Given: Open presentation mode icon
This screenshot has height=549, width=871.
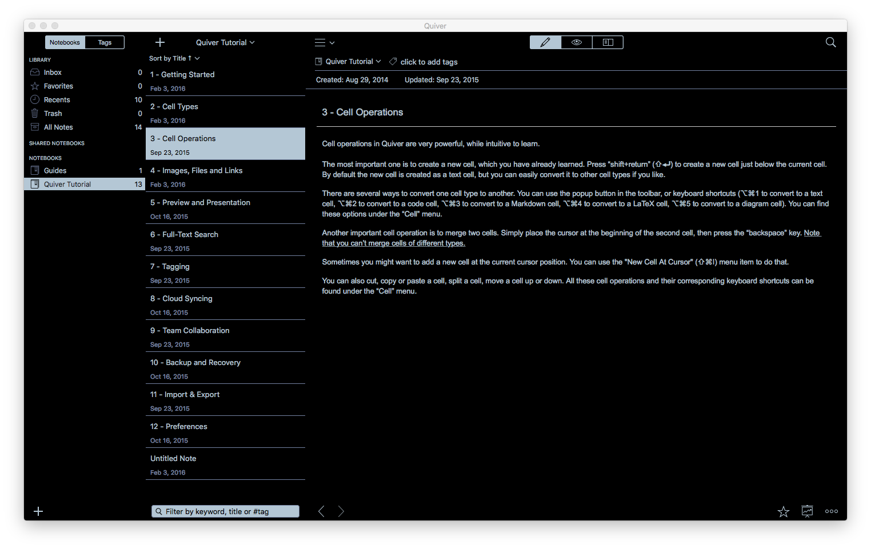Looking at the screenshot, I should pyautogui.click(x=807, y=511).
